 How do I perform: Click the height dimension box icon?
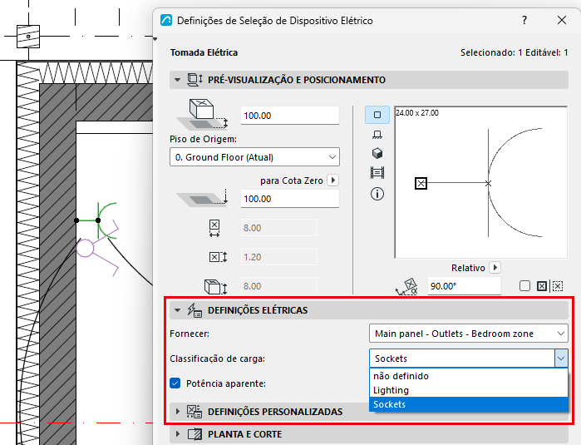215,287
